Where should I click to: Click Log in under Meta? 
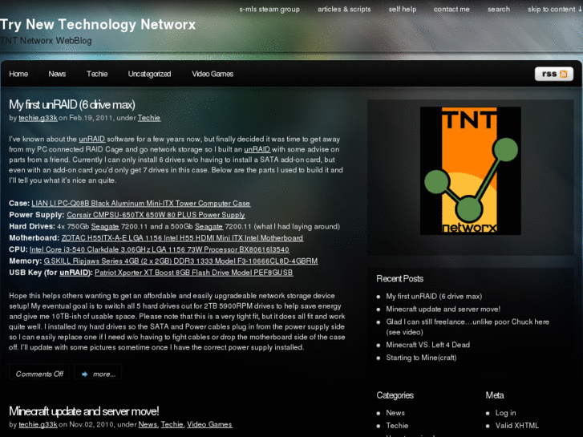click(506, 413)
